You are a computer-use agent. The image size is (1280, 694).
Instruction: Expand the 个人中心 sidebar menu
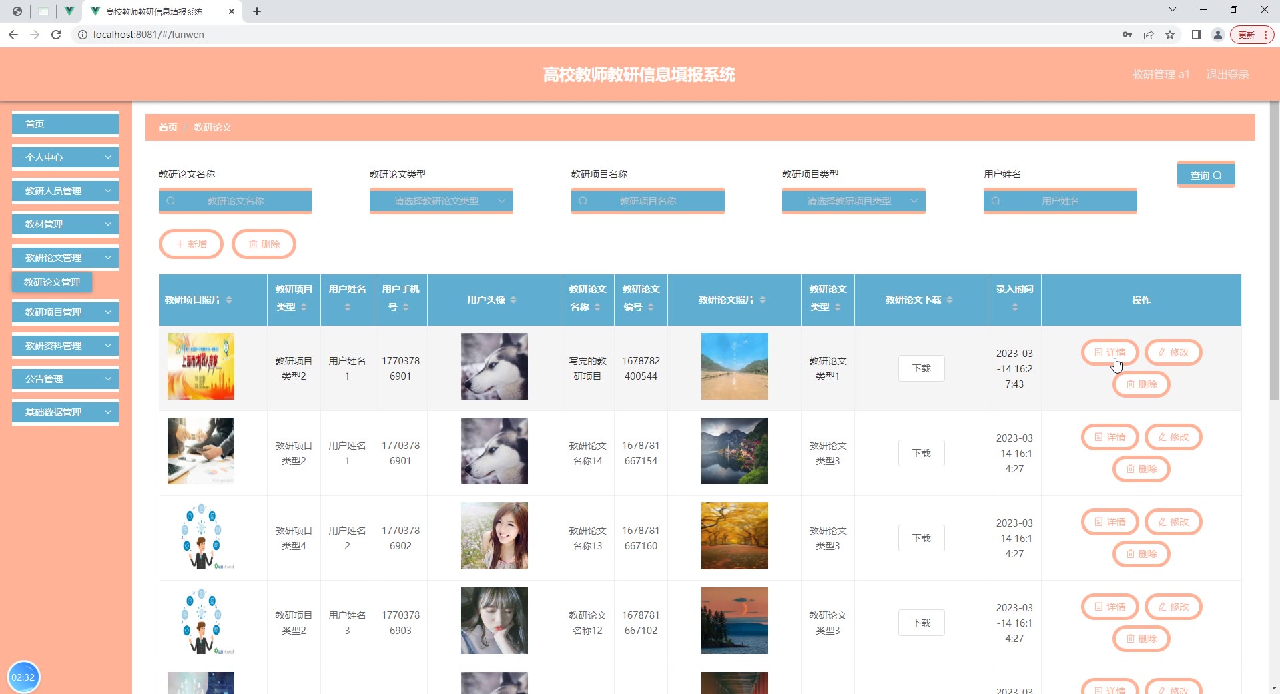pyautogui.click(x=65, y=157)
